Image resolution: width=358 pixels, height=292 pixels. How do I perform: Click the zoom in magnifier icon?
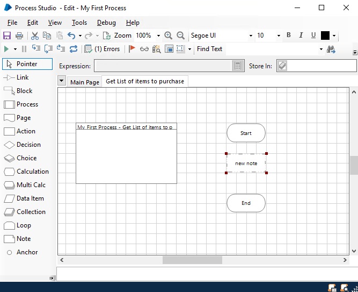pyautogui.click(x=169, y=35)
